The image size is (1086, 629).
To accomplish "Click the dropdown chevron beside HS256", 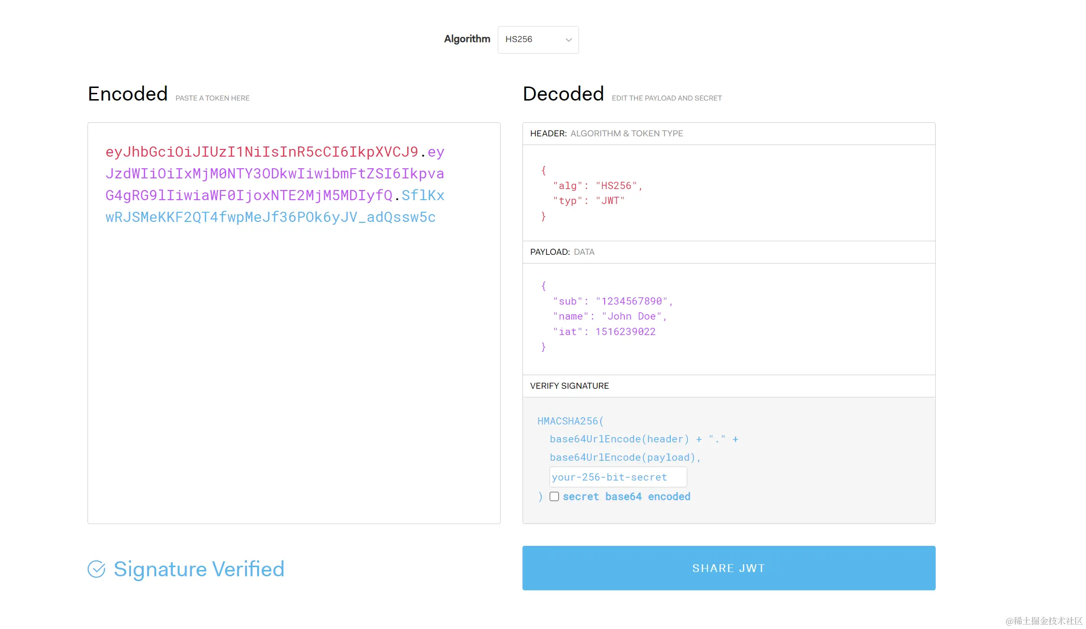I will coord(568,40).
